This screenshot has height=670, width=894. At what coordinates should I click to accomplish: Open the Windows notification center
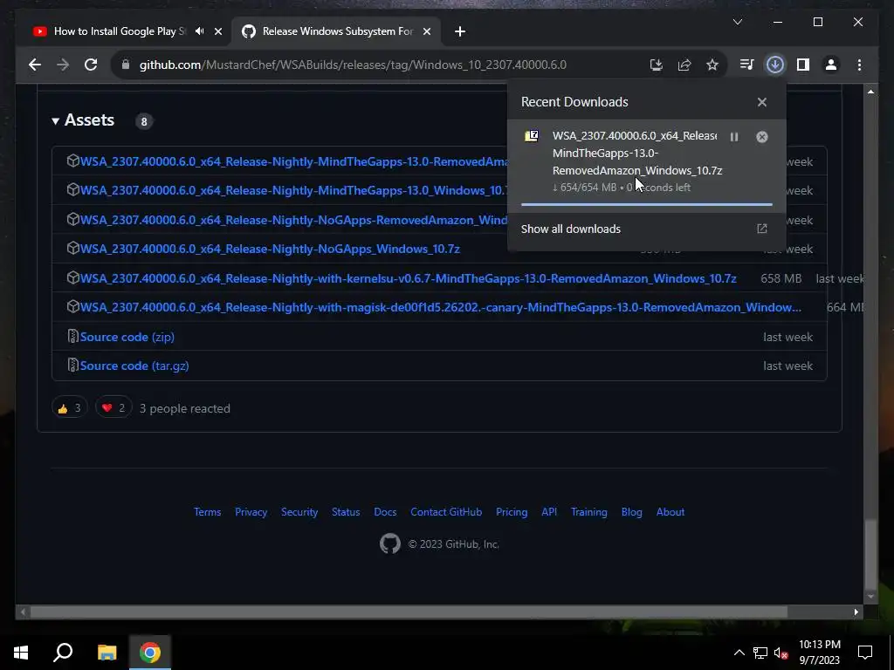click(865, 653)
